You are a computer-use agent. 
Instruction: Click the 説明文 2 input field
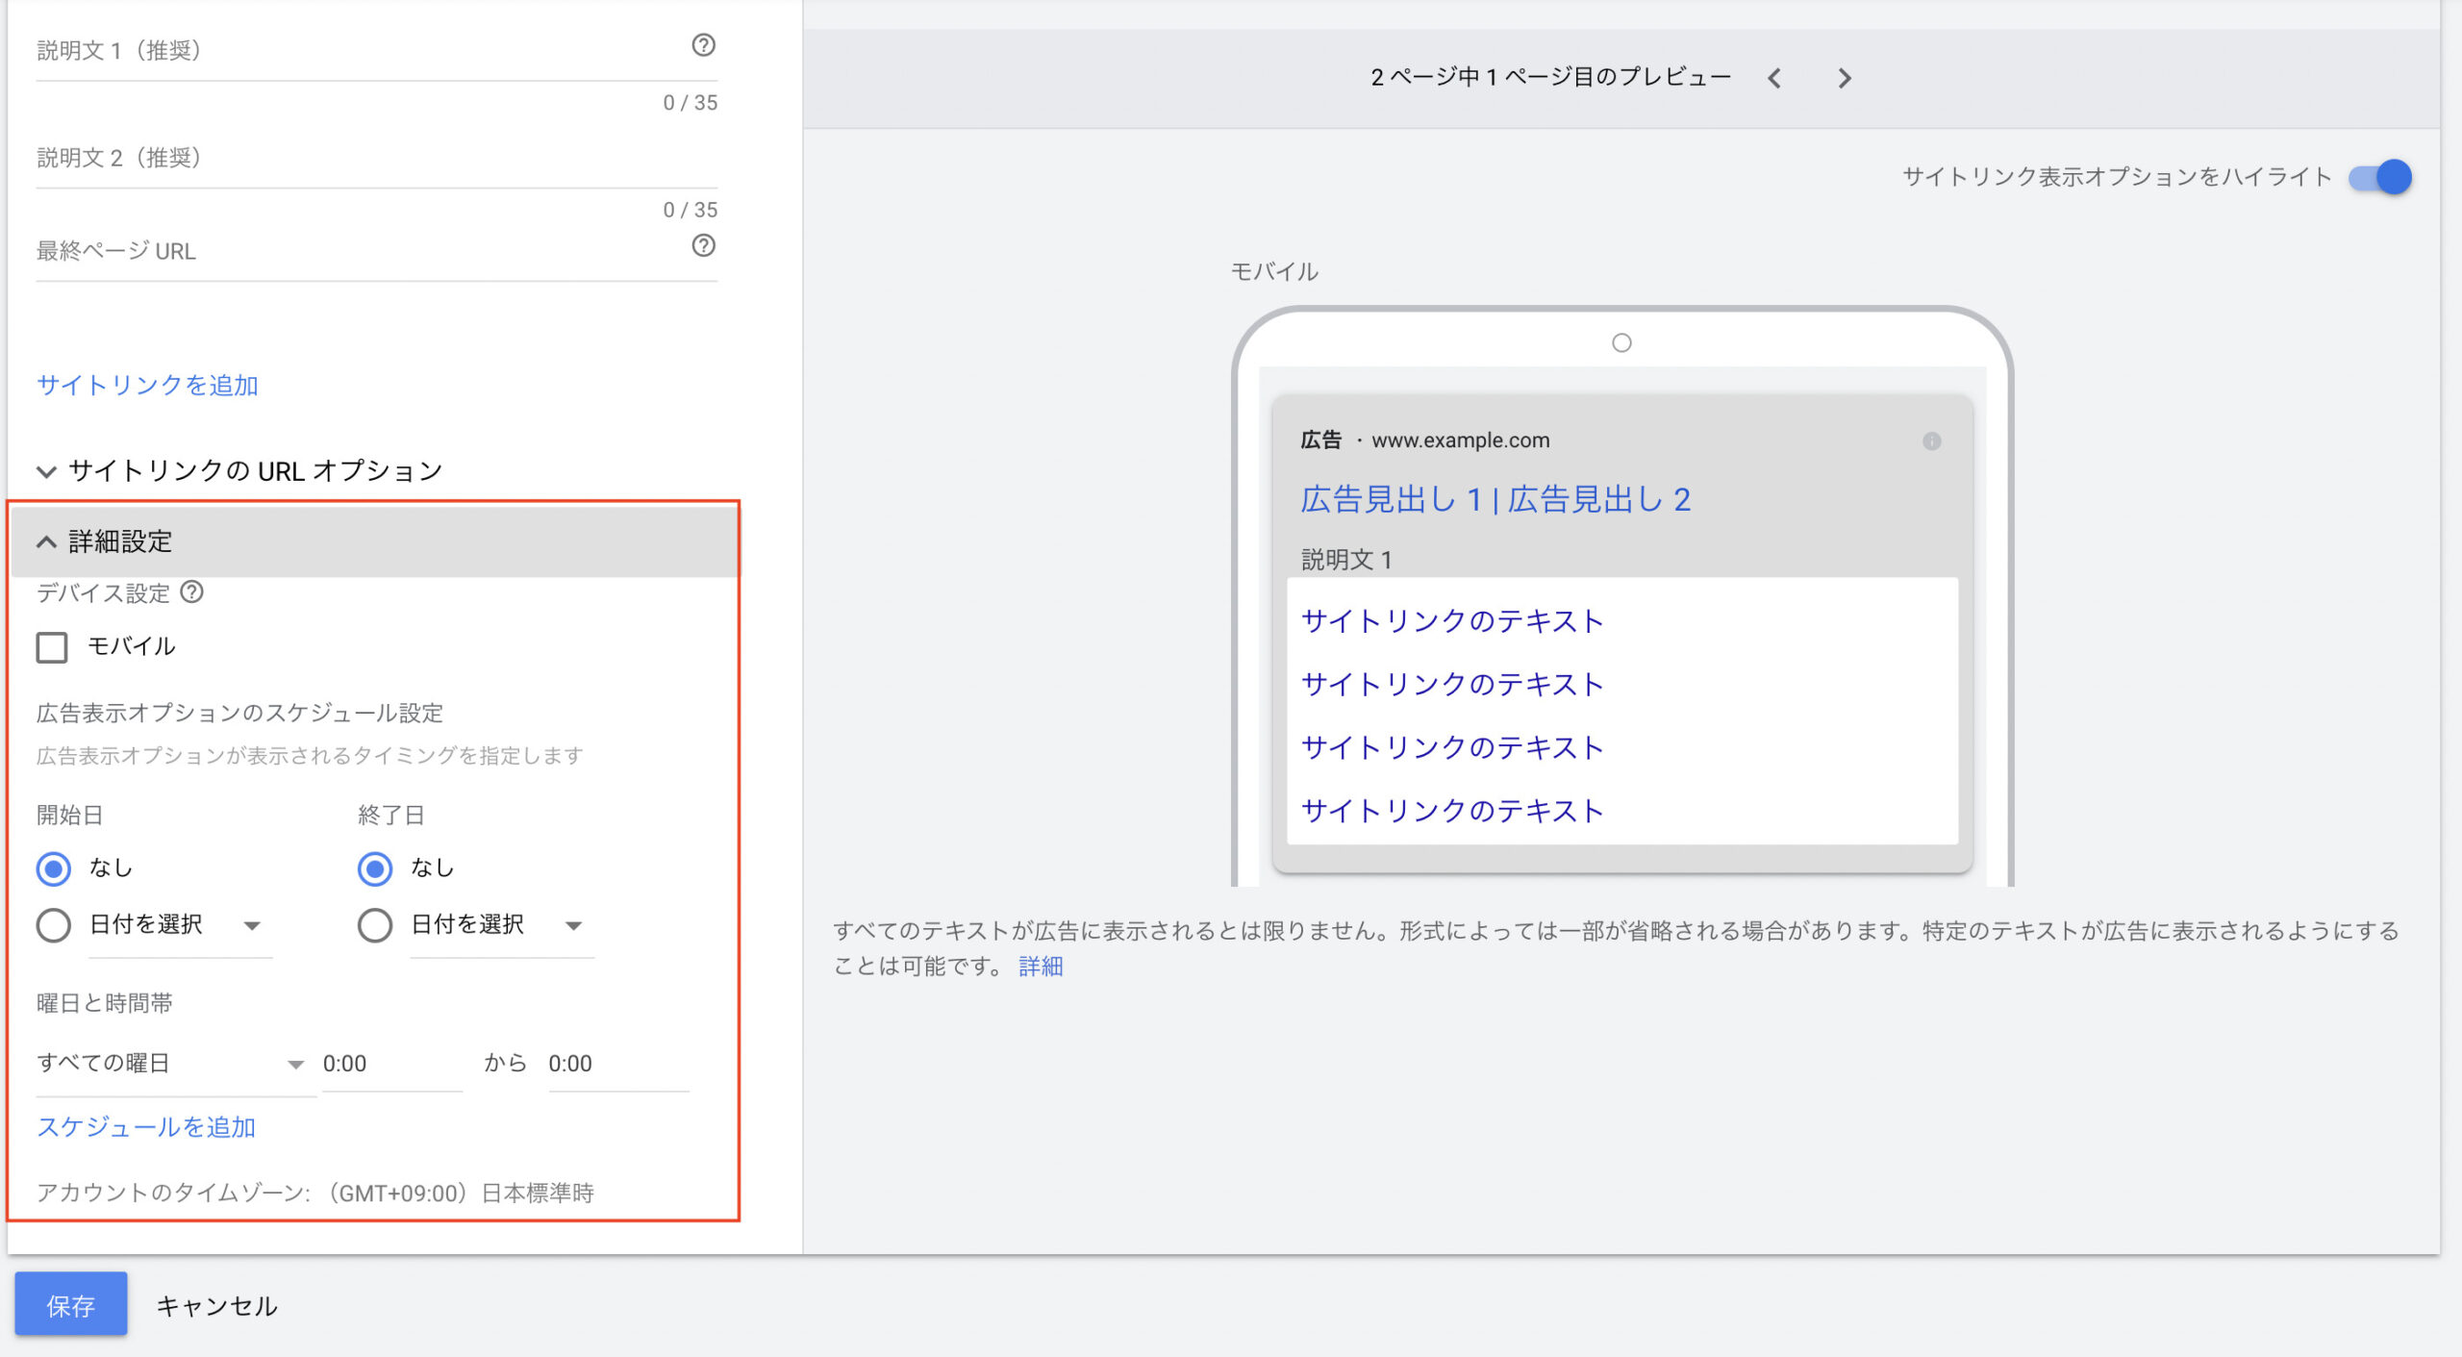pos(375,159)
